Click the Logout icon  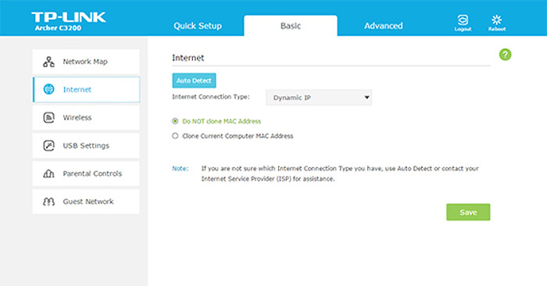tap(463, 23)
